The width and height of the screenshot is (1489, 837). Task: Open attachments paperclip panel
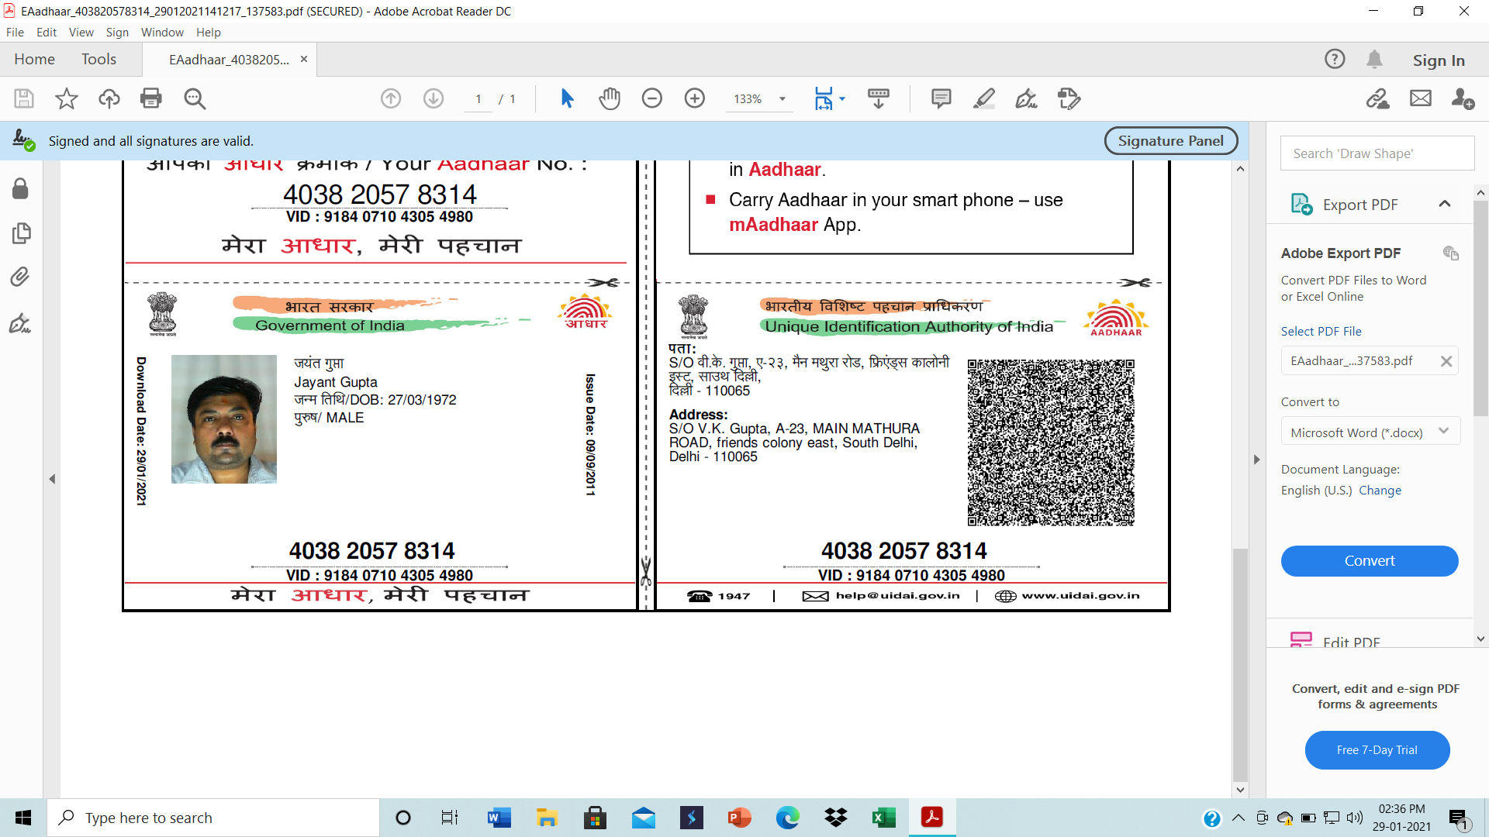coord(20,277)
